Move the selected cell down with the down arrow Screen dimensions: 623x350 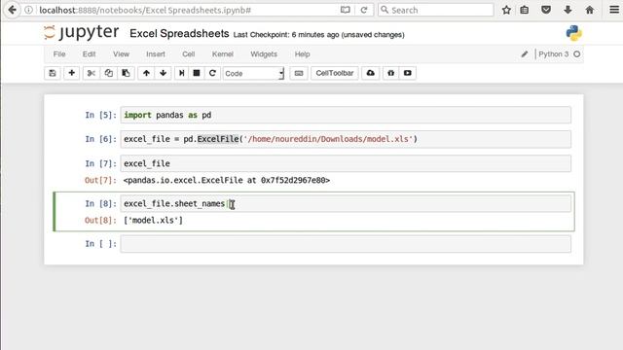163,73
